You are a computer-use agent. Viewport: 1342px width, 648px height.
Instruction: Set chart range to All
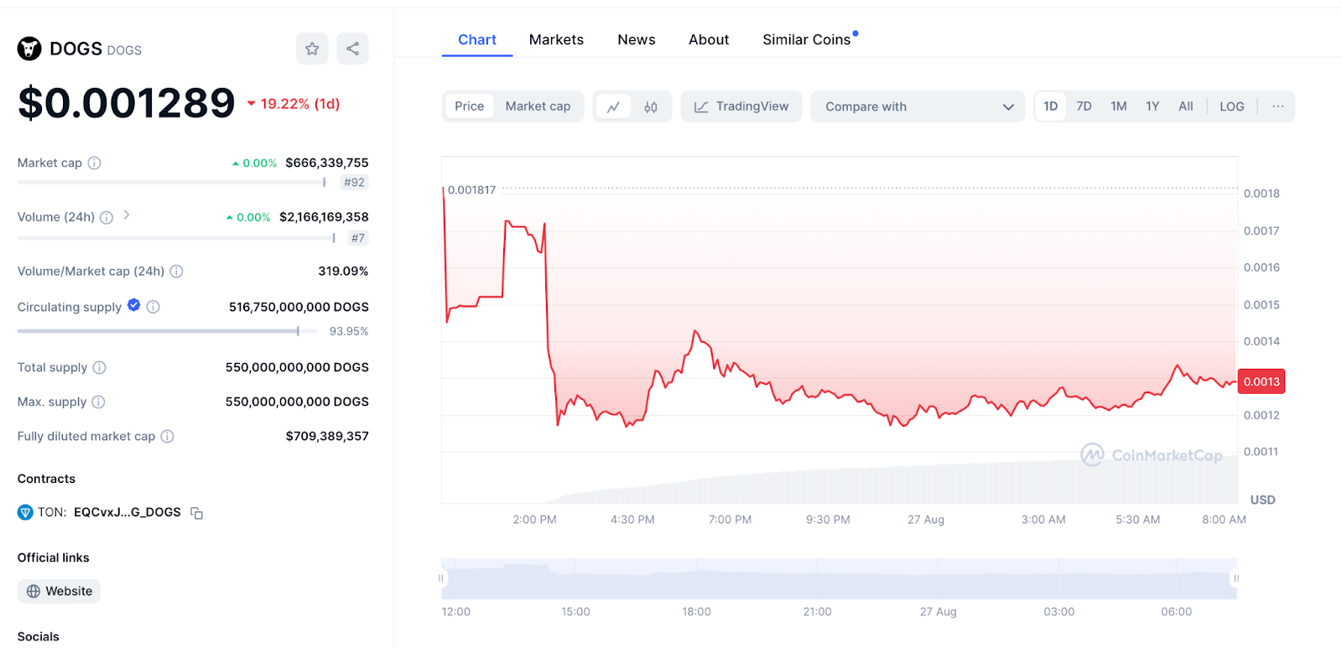click(1186, 106)
